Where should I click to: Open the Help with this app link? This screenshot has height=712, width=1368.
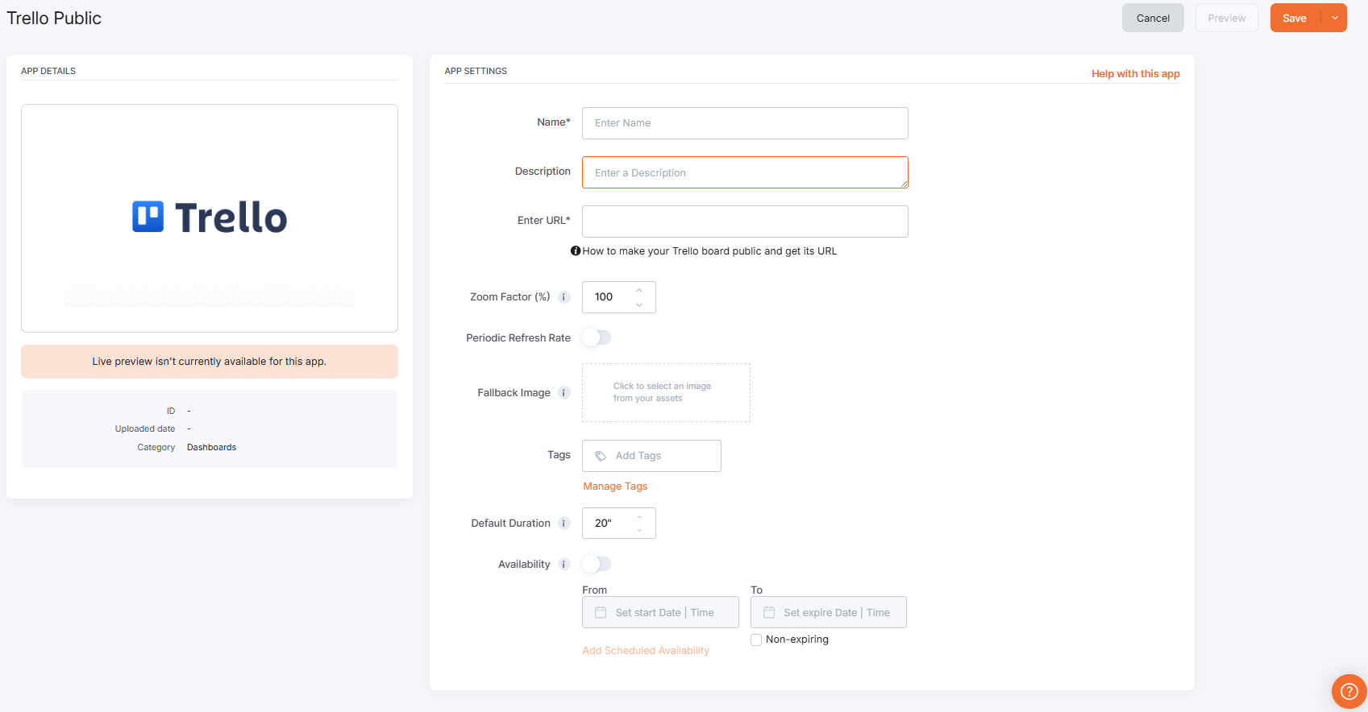tap(1135, 73)
